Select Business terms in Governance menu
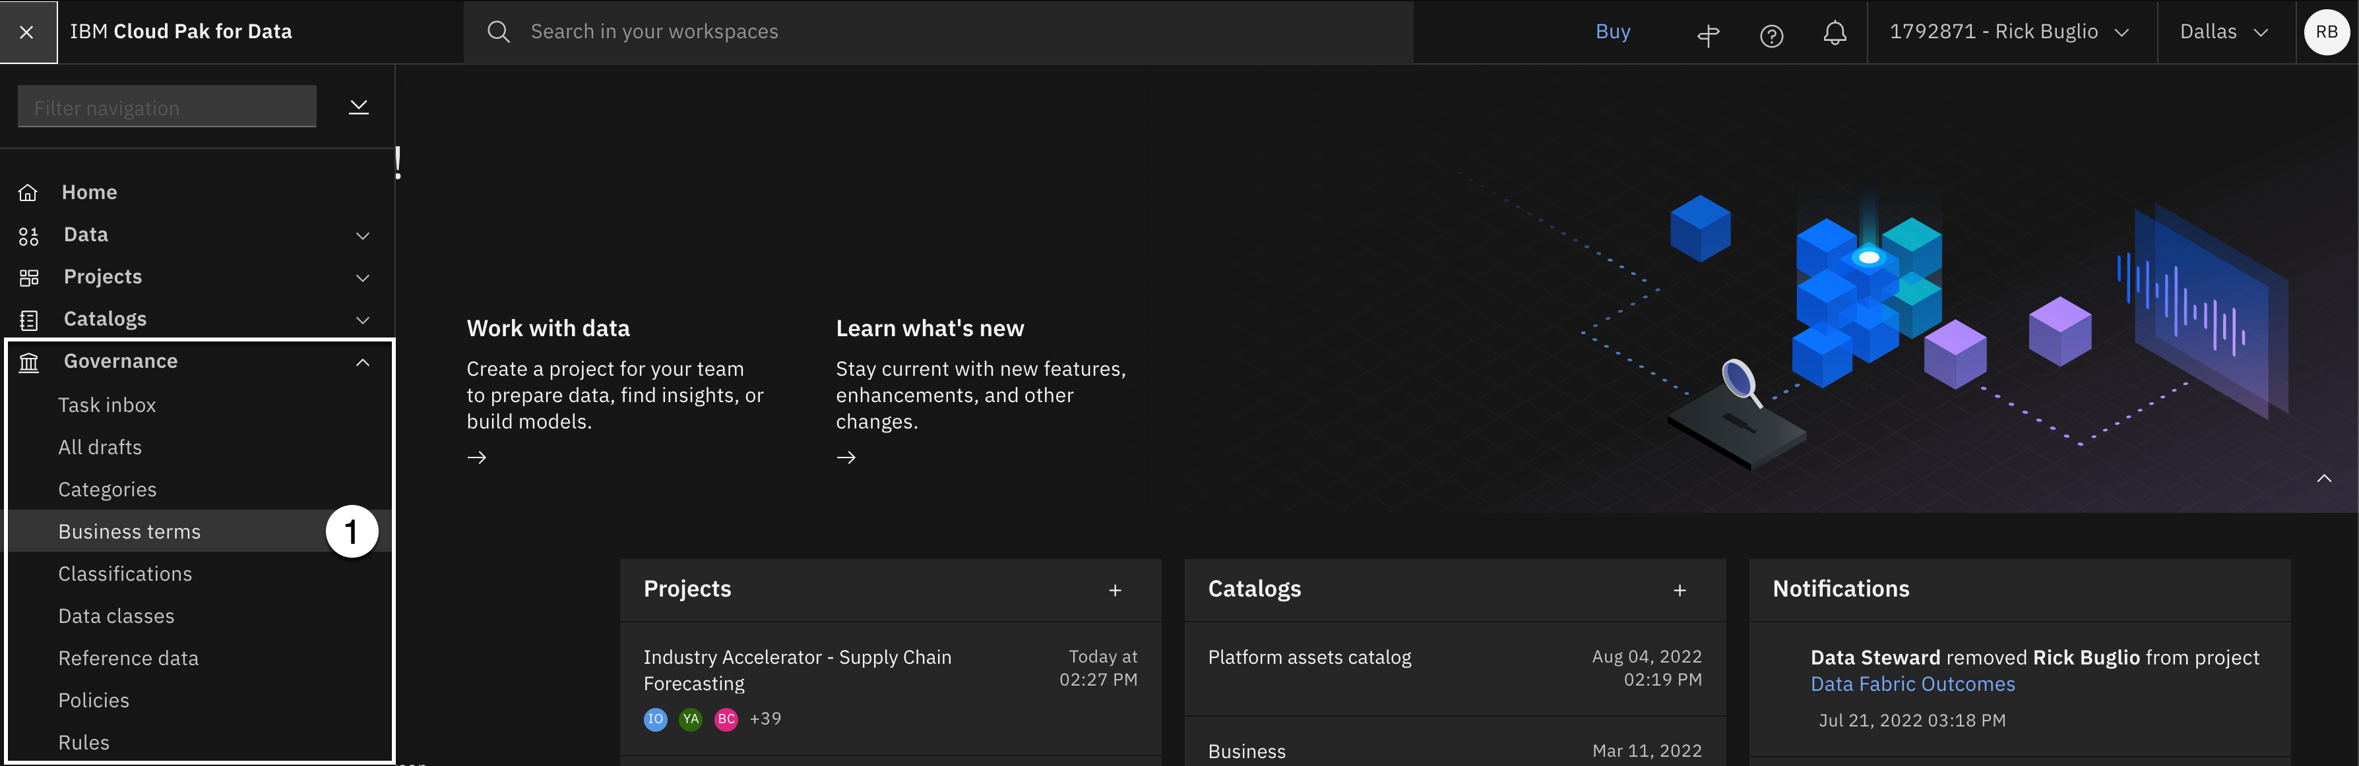The image size is (2359, 766). click(129, 532)
